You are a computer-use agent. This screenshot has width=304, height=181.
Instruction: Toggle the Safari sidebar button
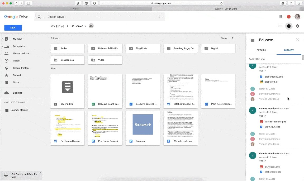28,3
